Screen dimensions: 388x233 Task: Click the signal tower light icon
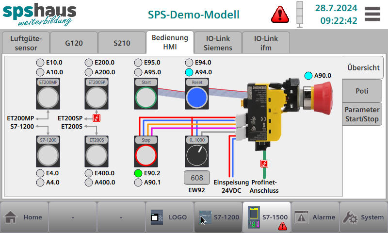click(300, 14)
